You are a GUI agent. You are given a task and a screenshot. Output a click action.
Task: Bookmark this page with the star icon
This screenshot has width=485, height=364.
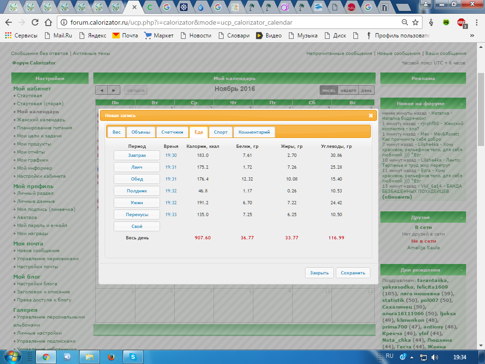[x=415, y=22]
